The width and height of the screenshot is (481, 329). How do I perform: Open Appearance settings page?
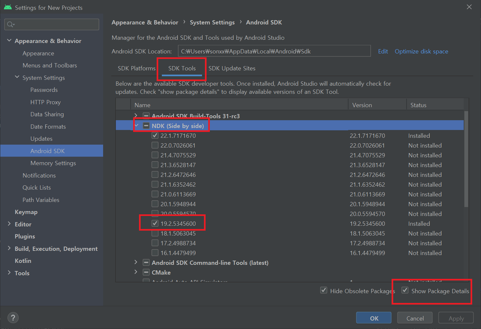coord(38,53)
